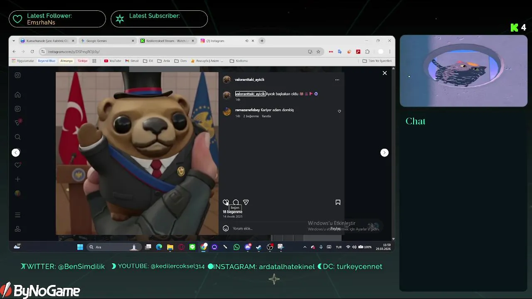Click the browser back arrow

[x=14, y=51]
